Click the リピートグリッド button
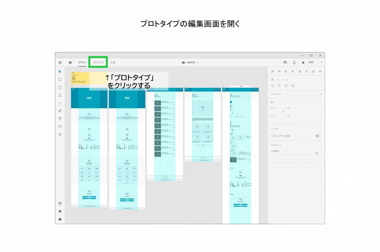The height and width of the screenshot is (252, 380). [x=280, y=80]
